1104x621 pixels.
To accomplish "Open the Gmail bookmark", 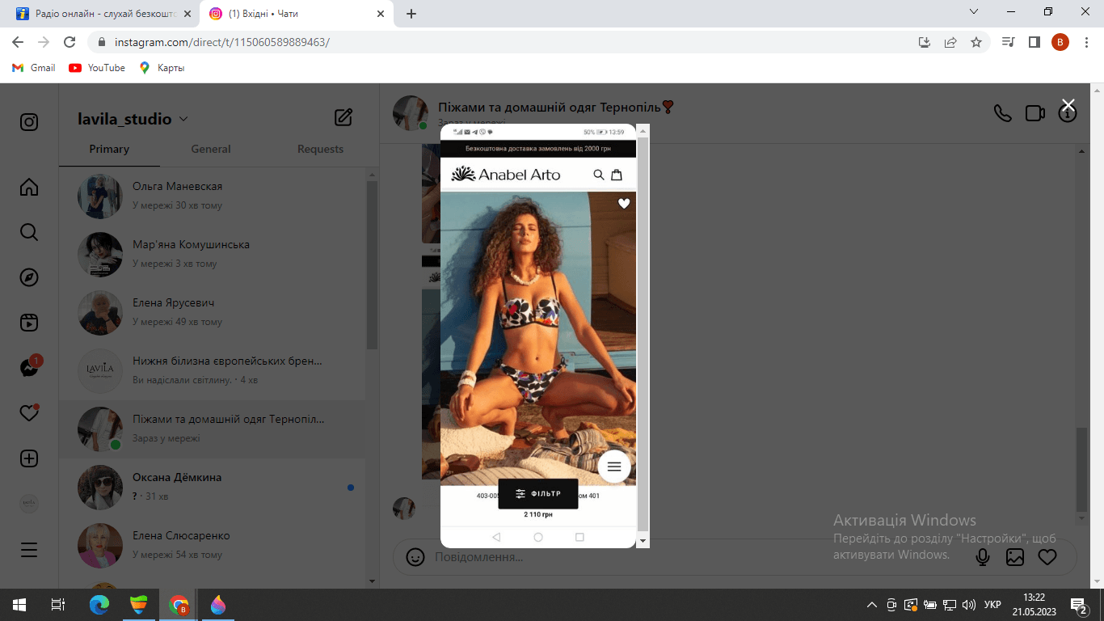I will tap(34, 68).
